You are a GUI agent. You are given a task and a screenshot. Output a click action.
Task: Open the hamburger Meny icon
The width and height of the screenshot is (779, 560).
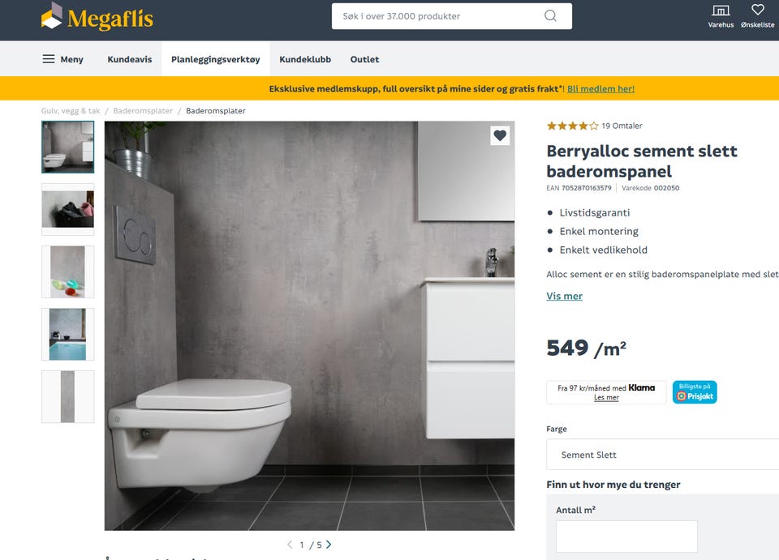(x=49, y=59)
